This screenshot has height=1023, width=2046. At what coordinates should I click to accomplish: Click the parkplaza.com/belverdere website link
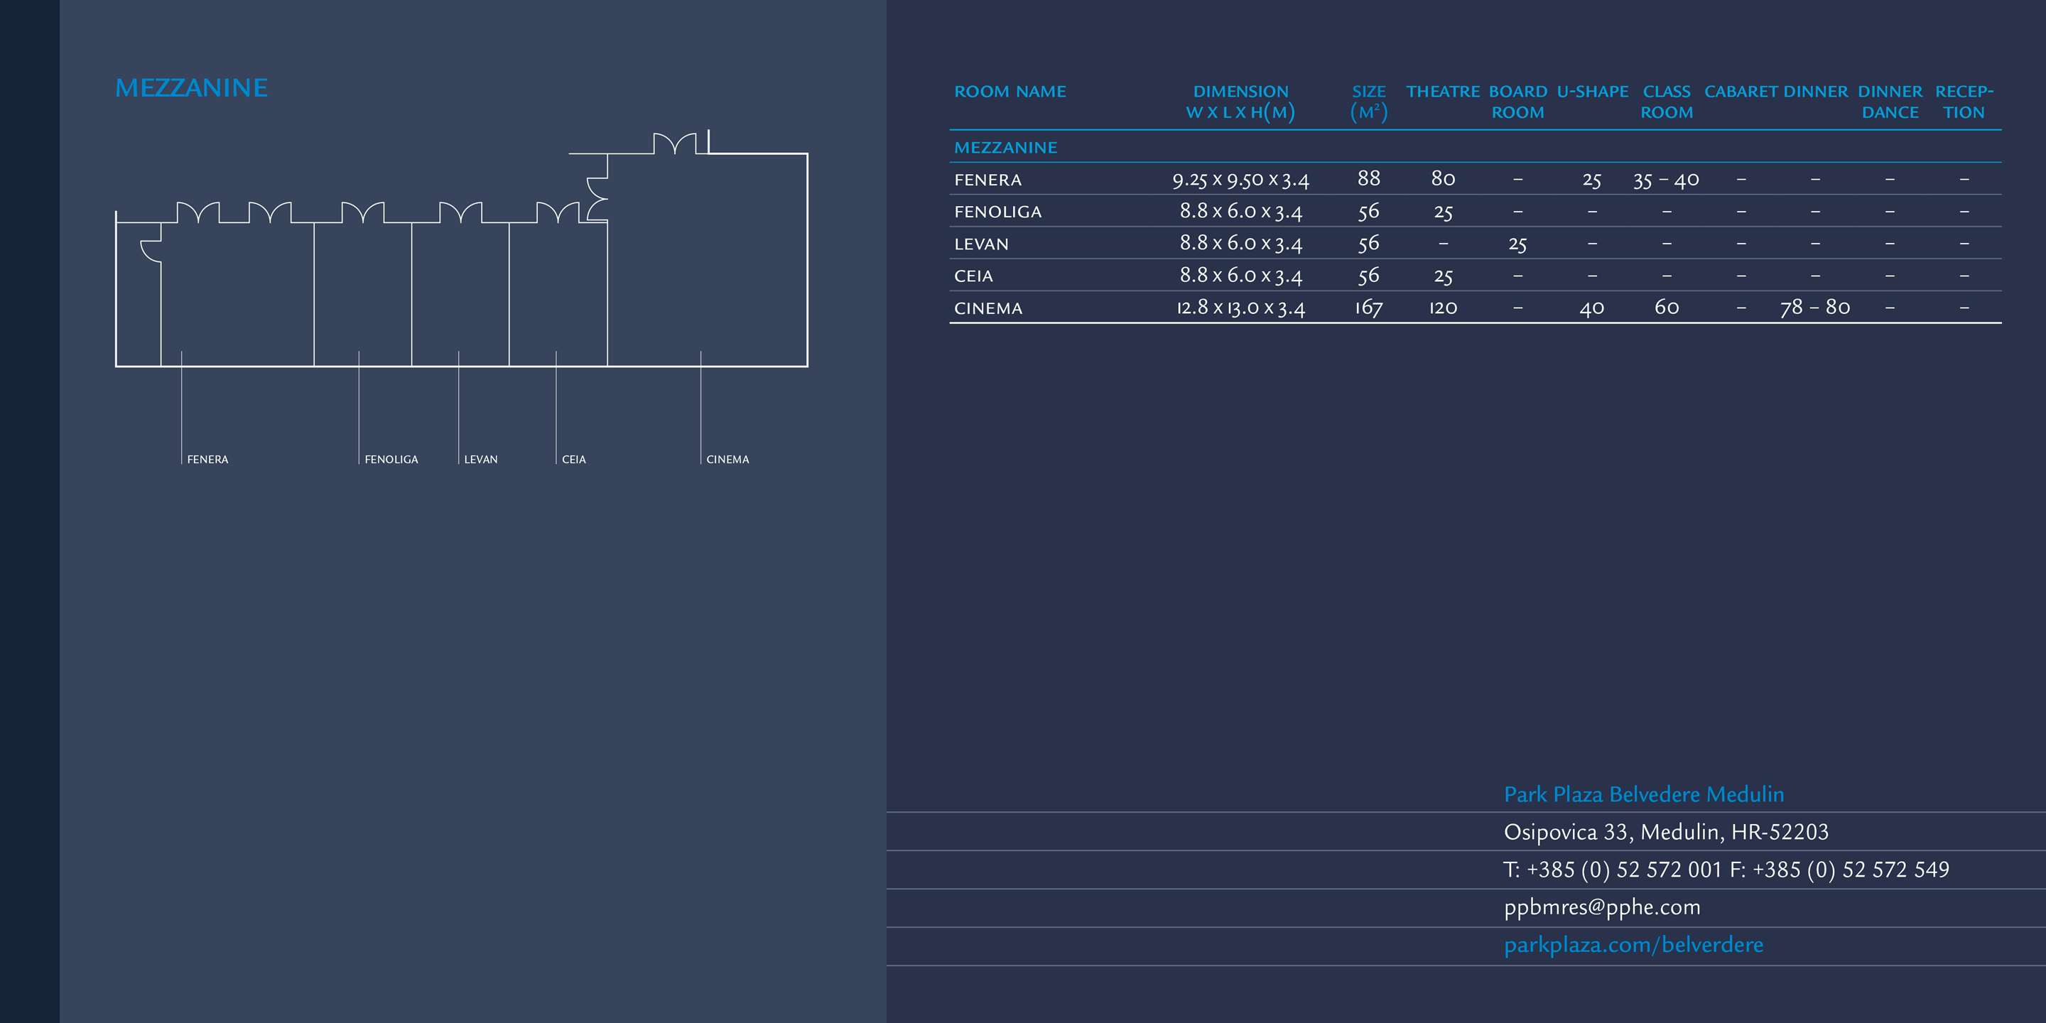pyautogui.click(x=1633, y=945)
